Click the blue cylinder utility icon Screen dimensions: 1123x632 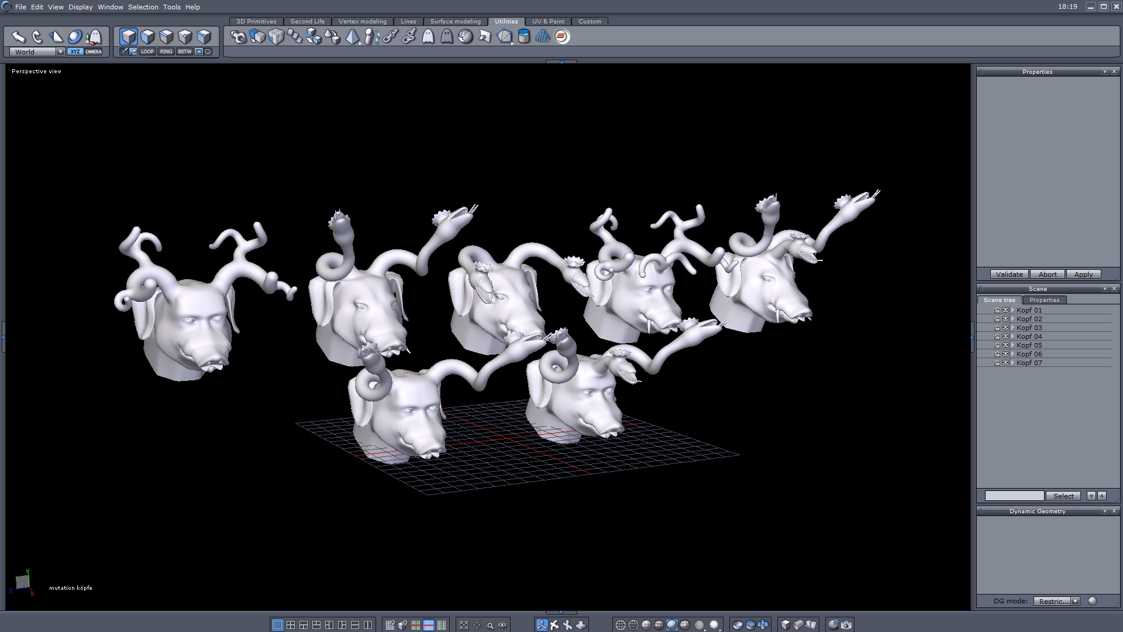click(524, 37)
